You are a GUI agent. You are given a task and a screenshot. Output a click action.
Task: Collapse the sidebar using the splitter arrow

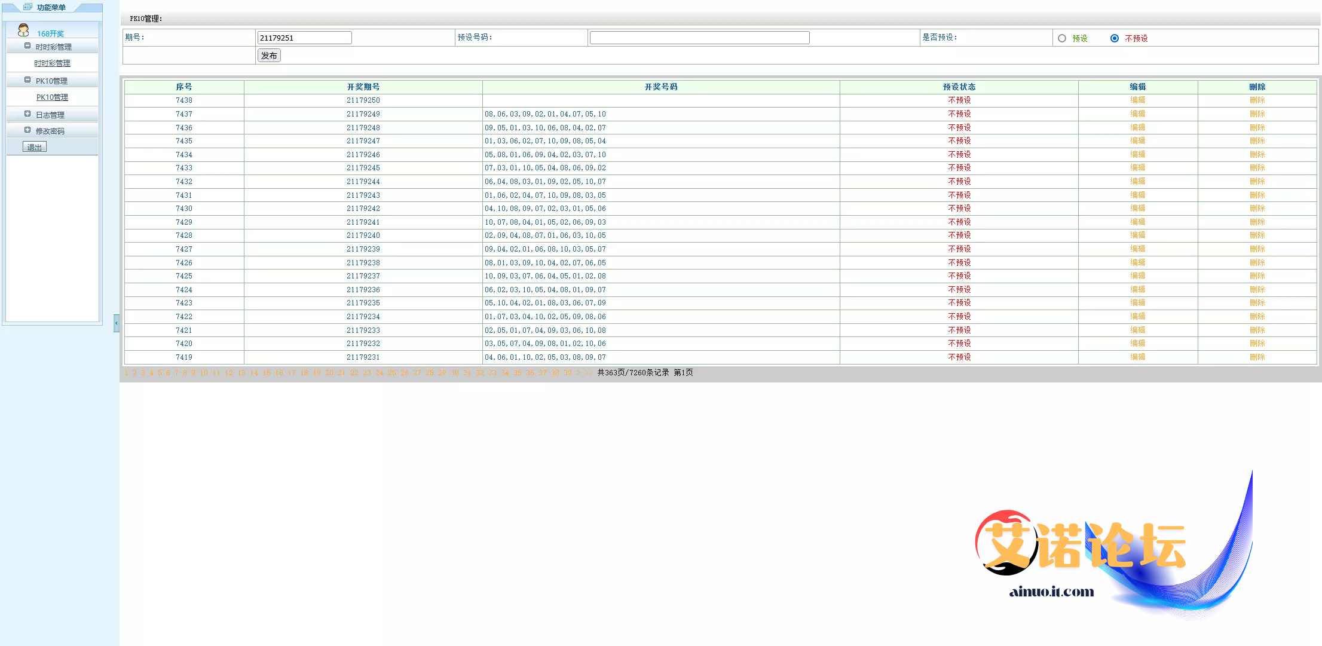tap(117, 323)
